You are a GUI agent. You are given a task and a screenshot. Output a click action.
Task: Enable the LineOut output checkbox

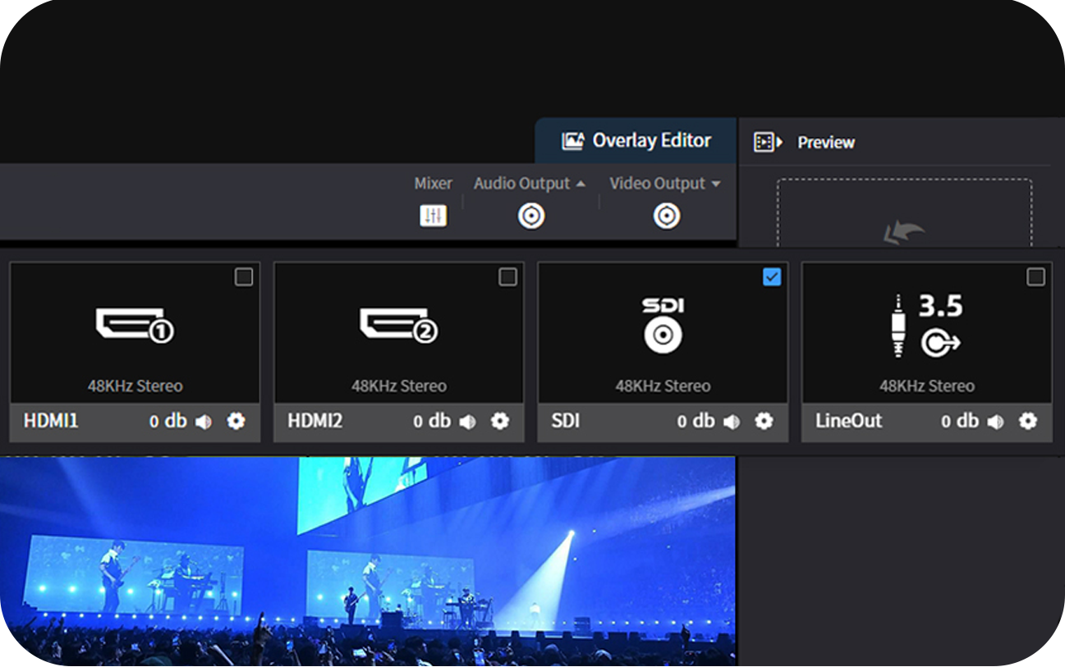click(1035, 277)
